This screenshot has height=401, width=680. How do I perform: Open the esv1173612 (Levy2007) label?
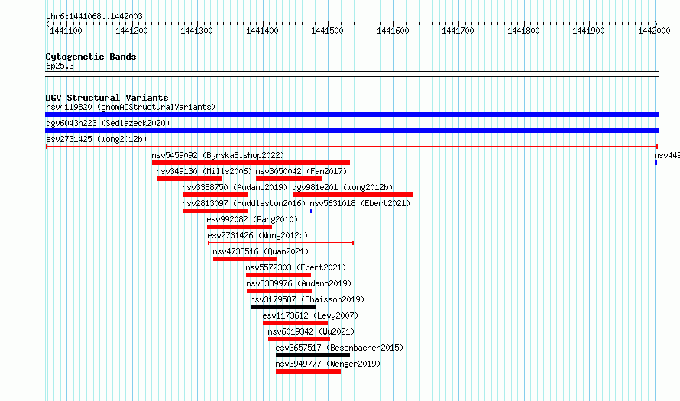click(310, 315)
